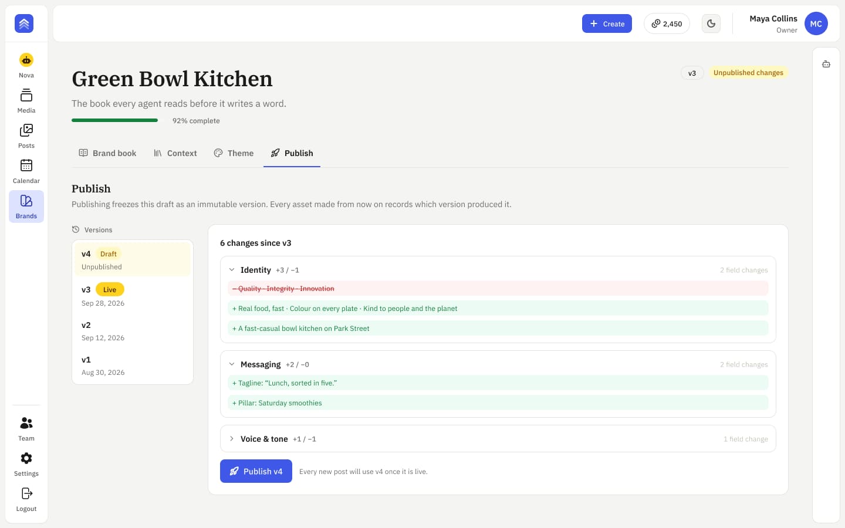
Task: Open the robot assistant panel icon
Action: click(826, 64)
